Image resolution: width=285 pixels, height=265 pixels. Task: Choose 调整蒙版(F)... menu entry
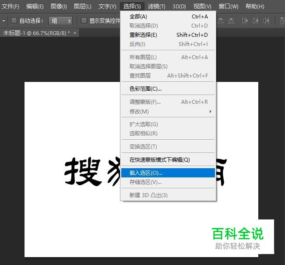(x=168, y=102)
